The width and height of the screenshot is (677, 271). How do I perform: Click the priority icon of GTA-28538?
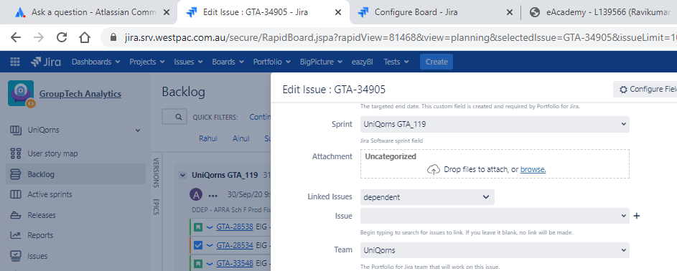[x=210, y=227]
